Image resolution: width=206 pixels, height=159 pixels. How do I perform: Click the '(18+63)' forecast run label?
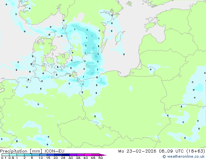196,151
